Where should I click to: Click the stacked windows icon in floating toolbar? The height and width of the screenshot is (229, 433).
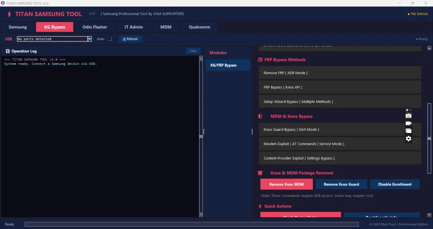(x=408, y=131)
